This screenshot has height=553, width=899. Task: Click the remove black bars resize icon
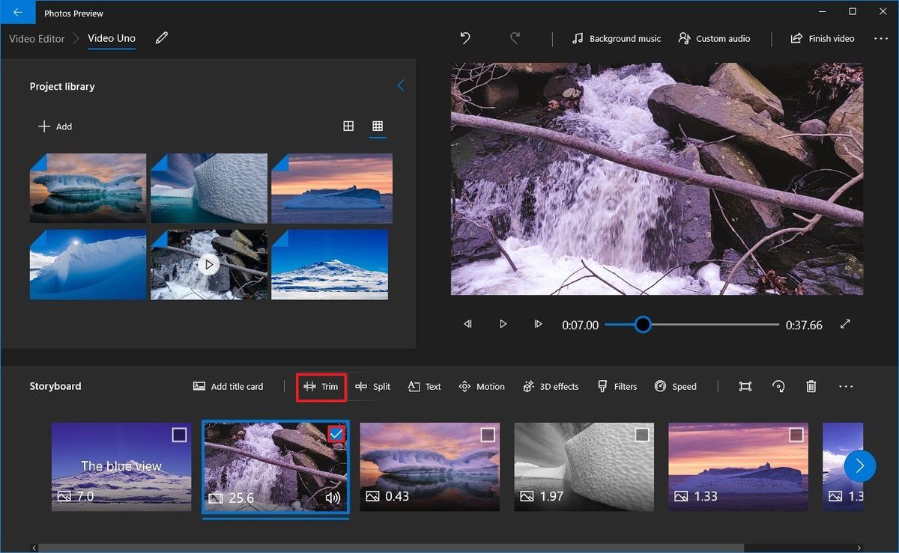point(745,386)
